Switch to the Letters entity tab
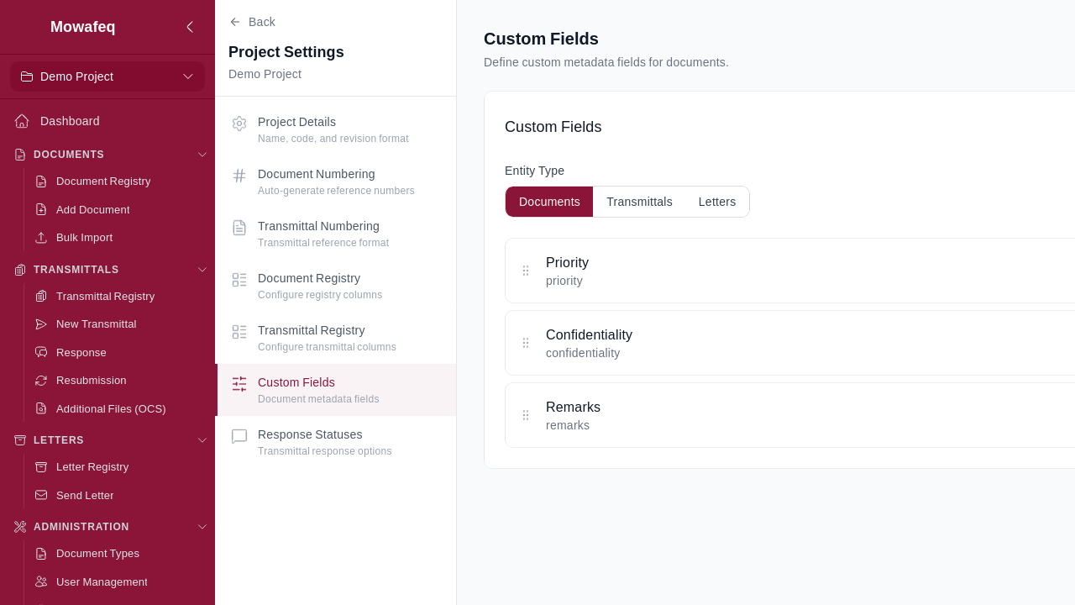 tap(716, 202)
